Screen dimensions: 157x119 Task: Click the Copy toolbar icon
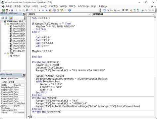pos(20,10)
